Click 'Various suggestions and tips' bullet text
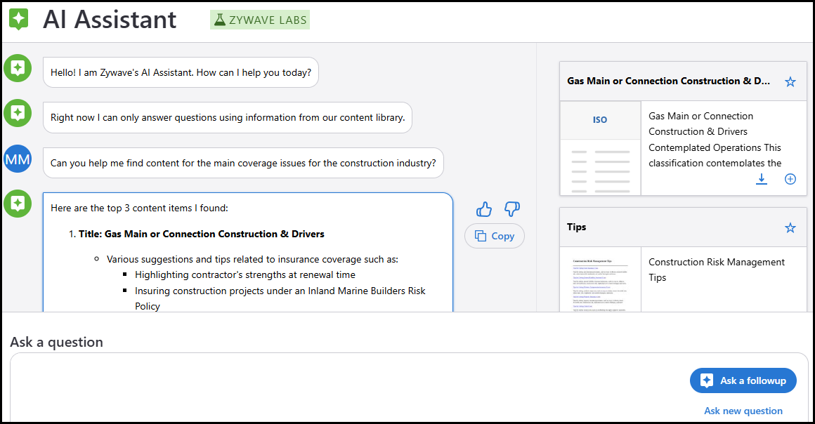Screen dimensions: 815x424 (253, 259)
